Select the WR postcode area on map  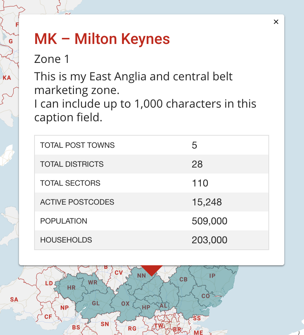[92, 282]
